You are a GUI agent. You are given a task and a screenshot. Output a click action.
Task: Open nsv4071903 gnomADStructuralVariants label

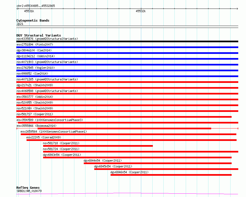tap(47, 62)
